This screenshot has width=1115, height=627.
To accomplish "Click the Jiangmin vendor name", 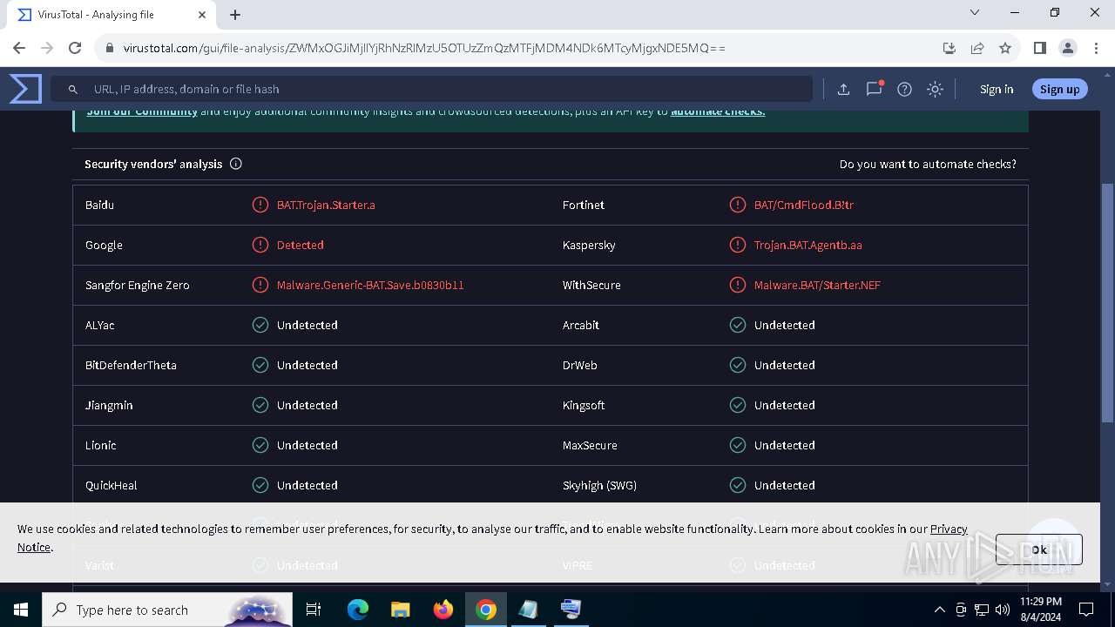I will tap(109, 405).
